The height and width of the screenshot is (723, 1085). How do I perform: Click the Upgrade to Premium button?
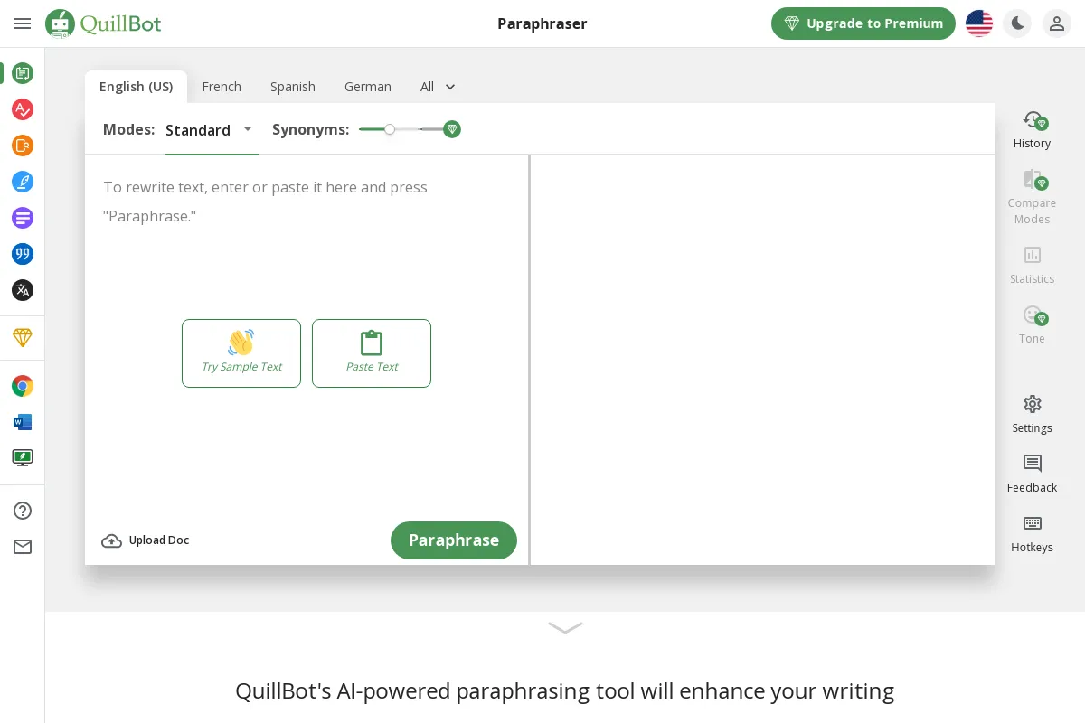click(x=863, y=23)
